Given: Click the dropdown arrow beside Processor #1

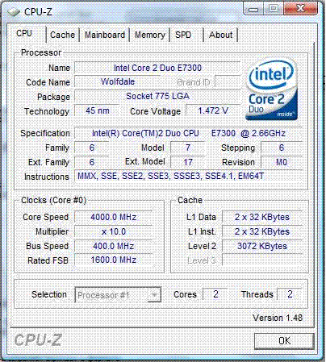Looking at the screenshot, I should point(154,295).
